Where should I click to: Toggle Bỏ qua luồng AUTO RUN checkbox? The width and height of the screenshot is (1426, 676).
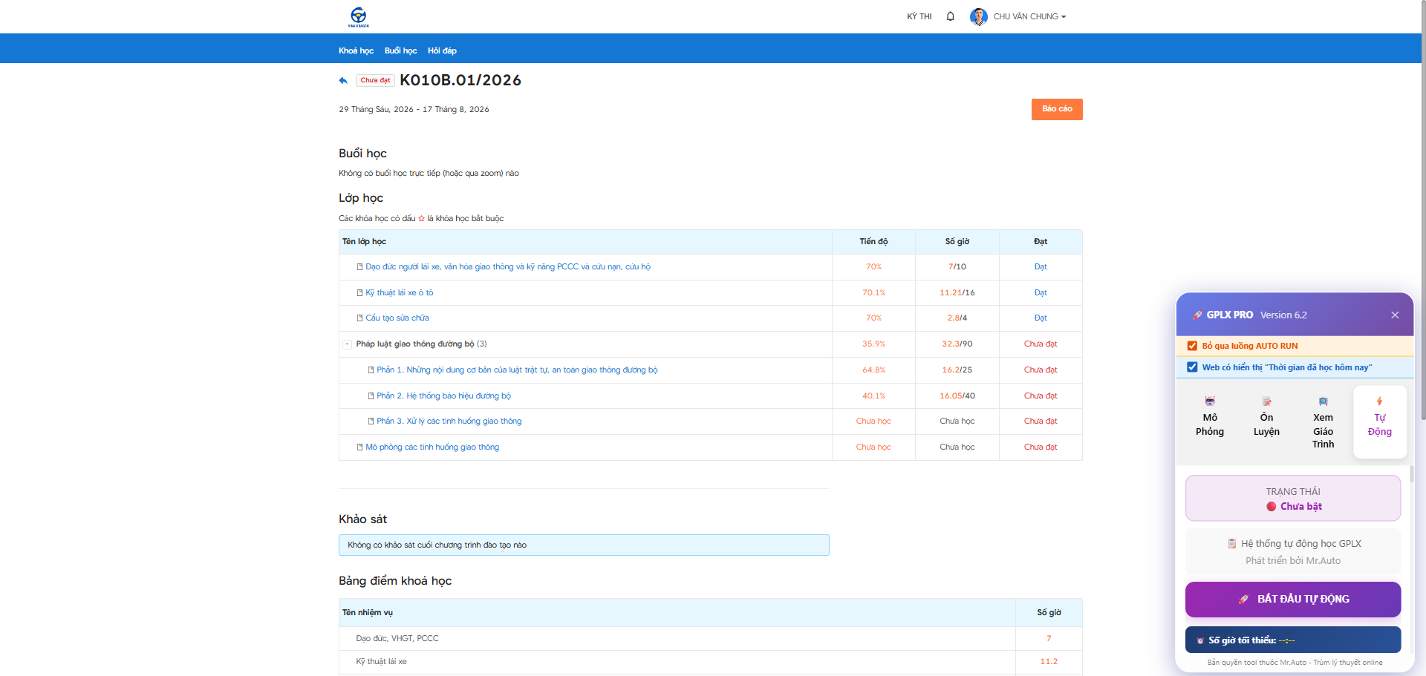click(1192, 346)
